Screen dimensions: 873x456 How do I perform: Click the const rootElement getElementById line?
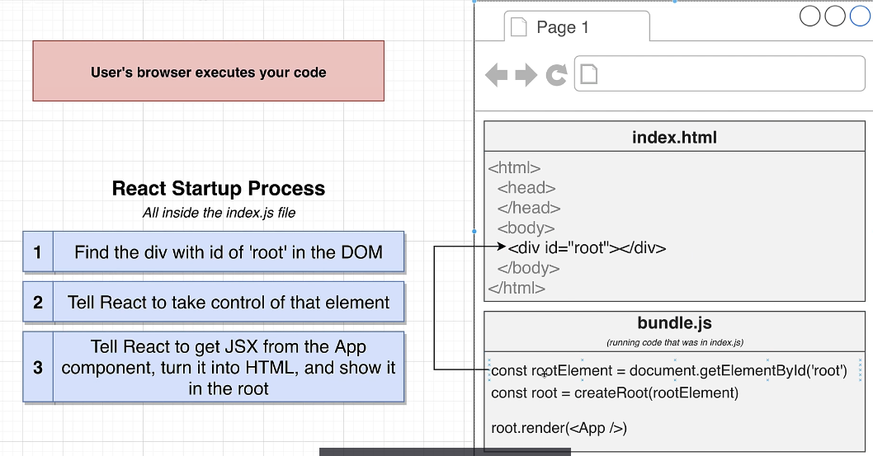point(669,370)
